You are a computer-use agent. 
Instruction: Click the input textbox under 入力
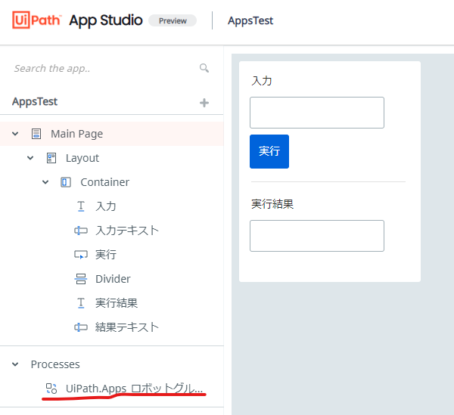pyautogui.click(x=317, y=113)
